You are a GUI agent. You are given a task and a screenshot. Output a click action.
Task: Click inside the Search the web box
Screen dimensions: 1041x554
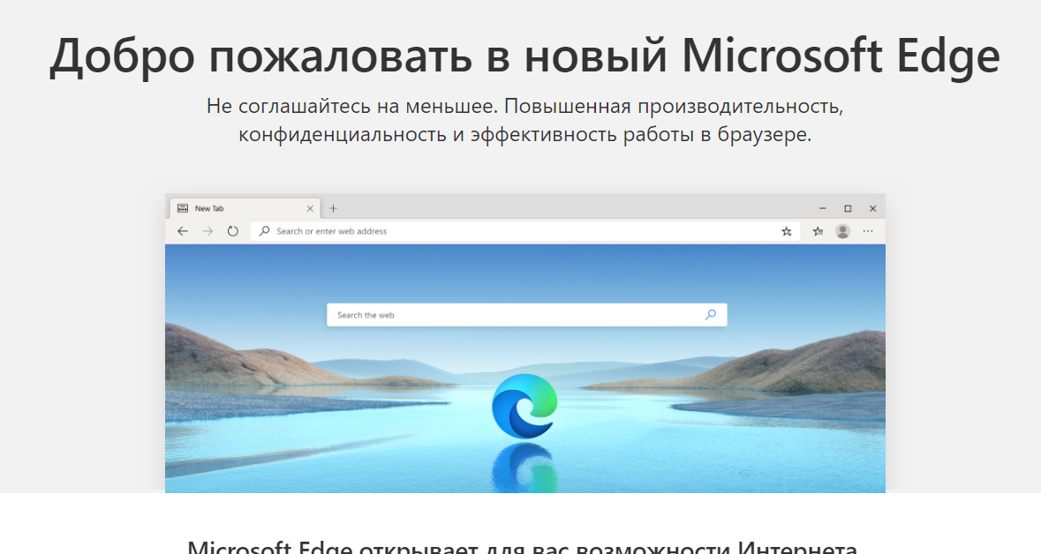(x=512, y=315)
